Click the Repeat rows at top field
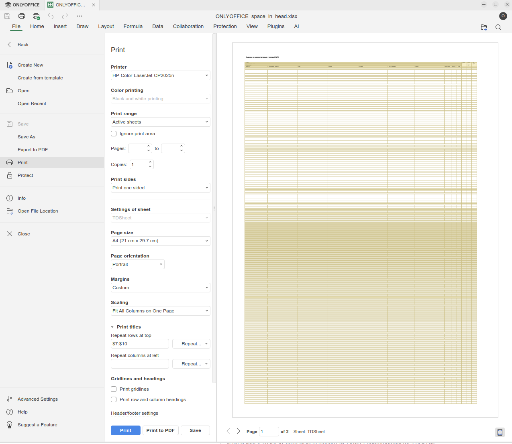This screenshot has height=444, width=512. (139, 344)
